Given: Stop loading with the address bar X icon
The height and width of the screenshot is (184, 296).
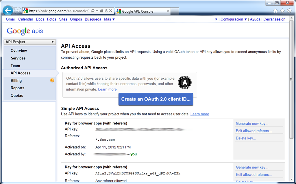Looking at the screenshot, I should [111, 11].
